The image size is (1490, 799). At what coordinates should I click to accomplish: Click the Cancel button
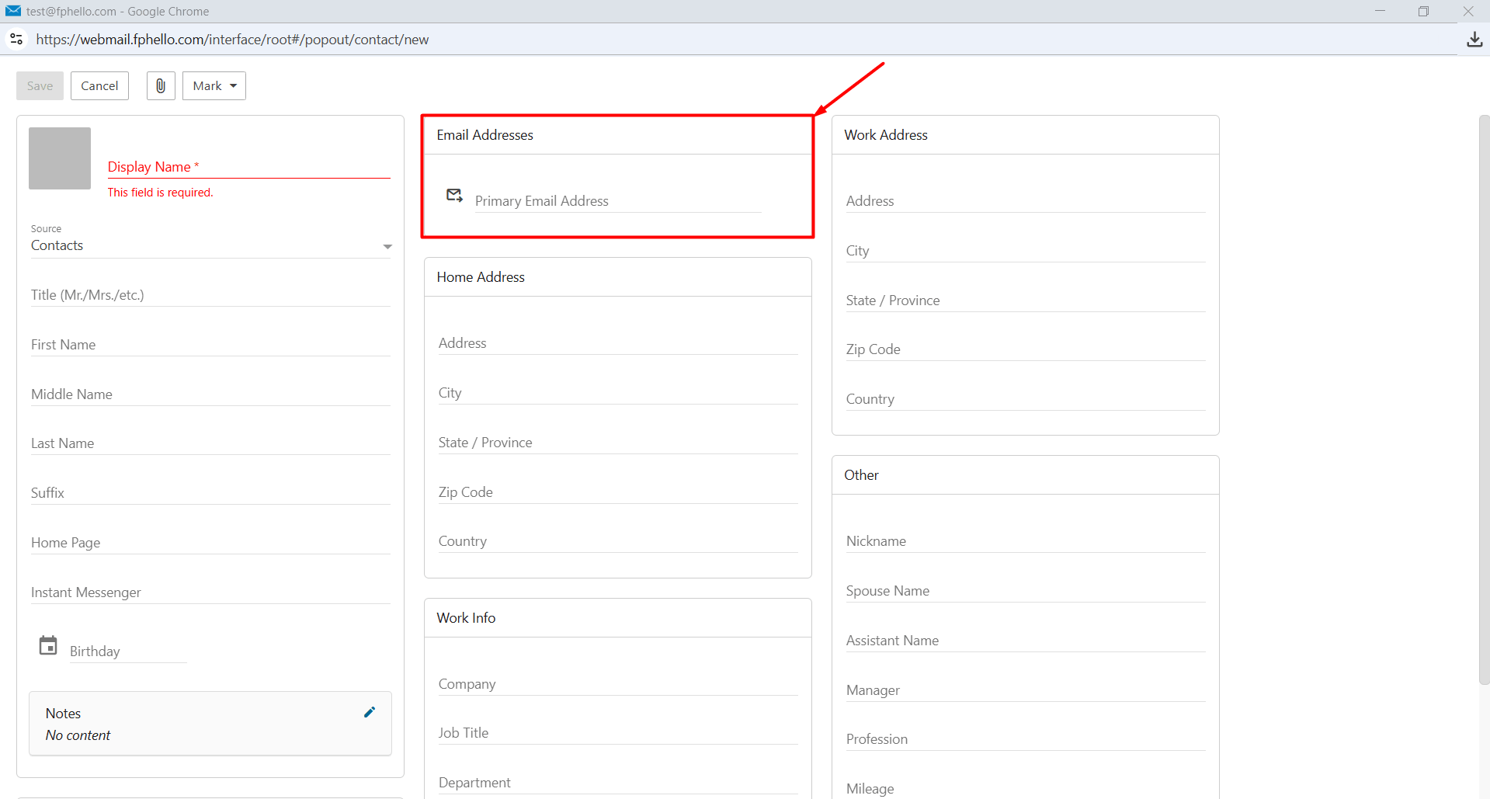[x=99, y=86]
